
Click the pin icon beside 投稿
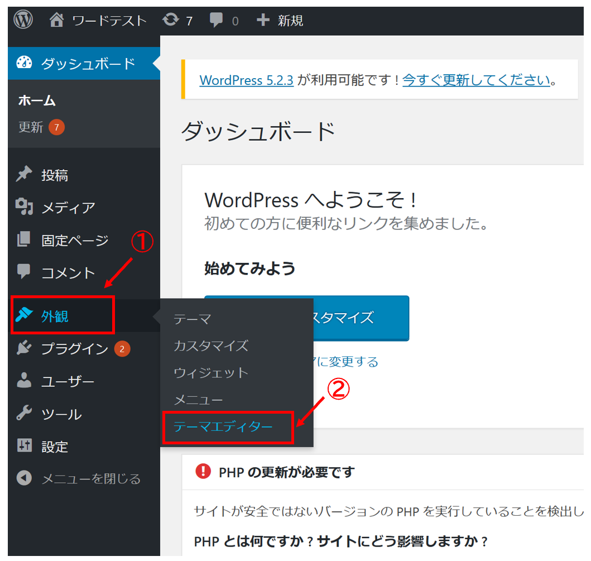click(24, 175)
